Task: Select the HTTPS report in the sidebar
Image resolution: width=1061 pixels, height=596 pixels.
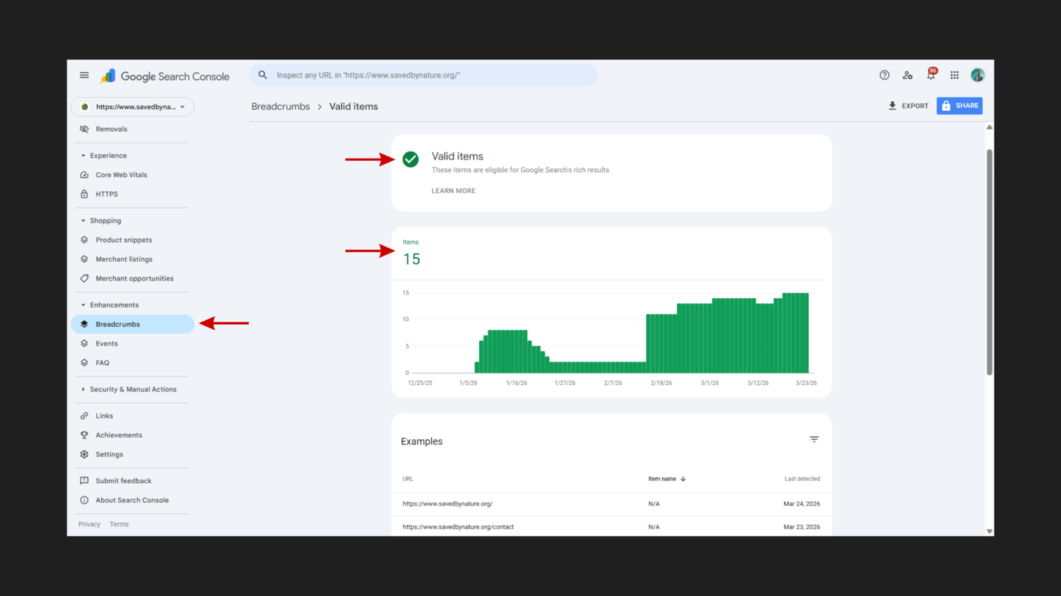Action: (x=106, y=193)
